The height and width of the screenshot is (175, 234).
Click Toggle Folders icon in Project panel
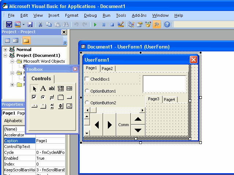point(26,40)
